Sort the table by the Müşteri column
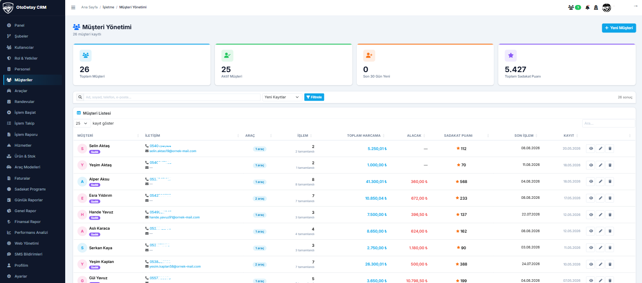Image resolution: width=642 pixels, height=283 pixels. [108, 135]
